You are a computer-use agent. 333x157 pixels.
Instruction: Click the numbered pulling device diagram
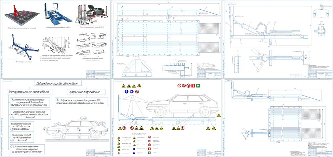pyautogui.click(x=56, y=45)
